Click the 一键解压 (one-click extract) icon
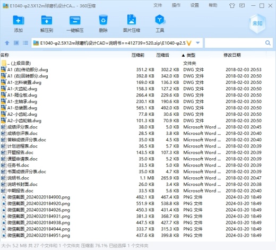276x250 pixels. coord(75,20)
